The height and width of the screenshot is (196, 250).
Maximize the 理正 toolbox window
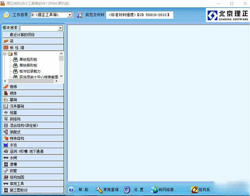[x=232, y=3]
